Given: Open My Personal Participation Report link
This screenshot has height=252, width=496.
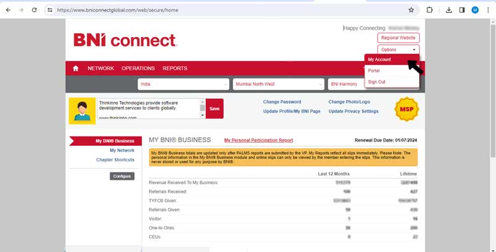Looking at the screenshot, I should 259,140.
